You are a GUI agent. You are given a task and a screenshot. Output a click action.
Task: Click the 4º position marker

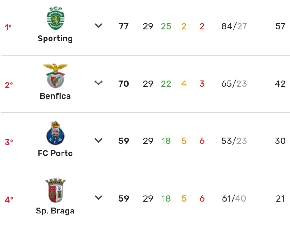(9, 200)
